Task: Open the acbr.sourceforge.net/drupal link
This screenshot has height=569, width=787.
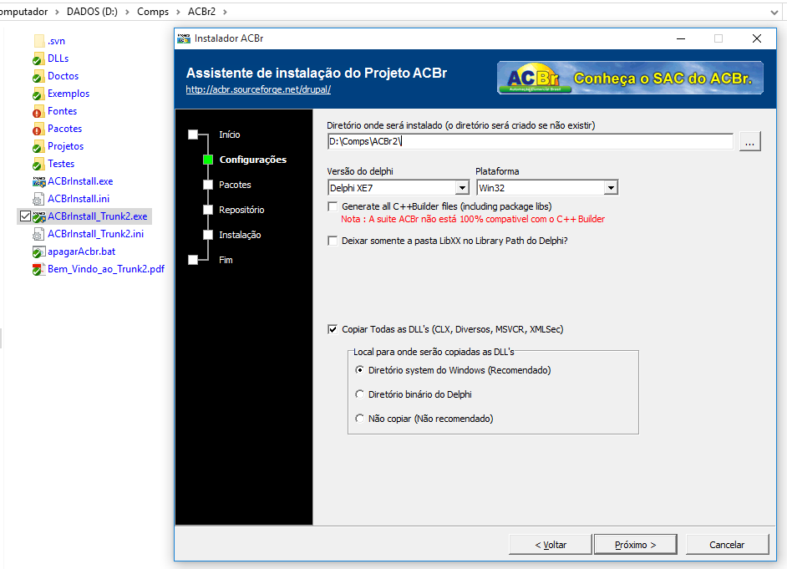Action: pyautogui.click(x=258, y=89)
